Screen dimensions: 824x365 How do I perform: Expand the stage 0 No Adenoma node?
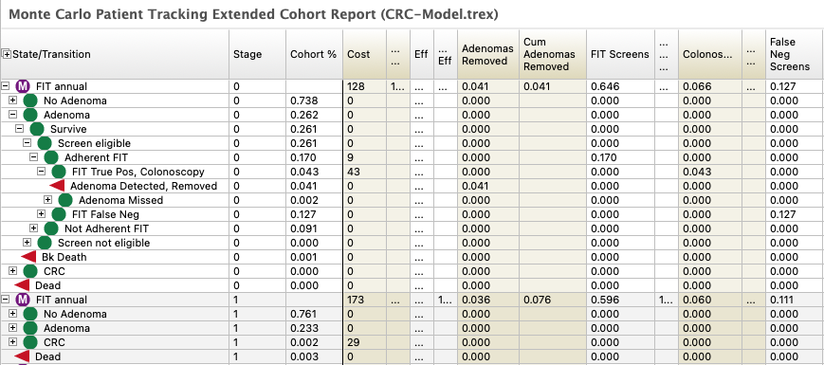(13, 100)
